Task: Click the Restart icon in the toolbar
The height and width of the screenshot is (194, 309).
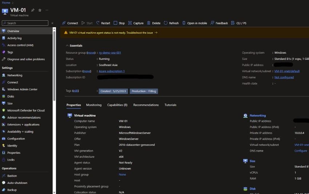Action: (98, 23)
